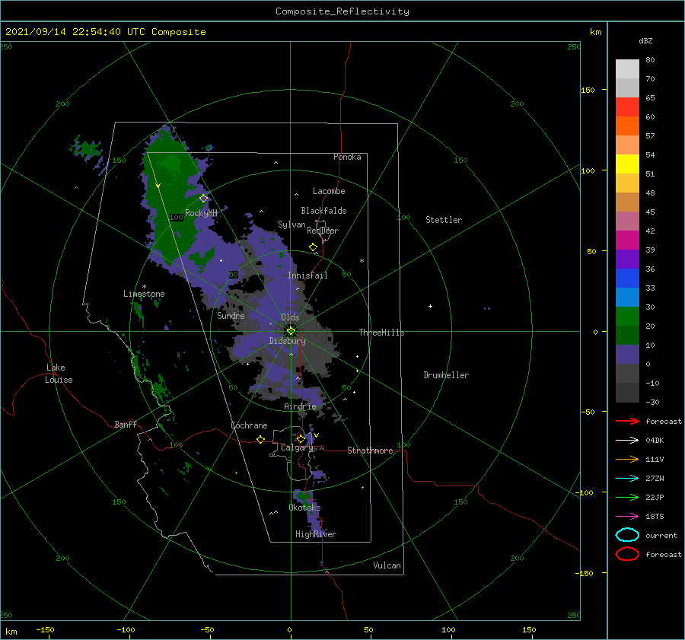Pick the blue 33–36 dBZ color swatch

click(x=627, y=278)
